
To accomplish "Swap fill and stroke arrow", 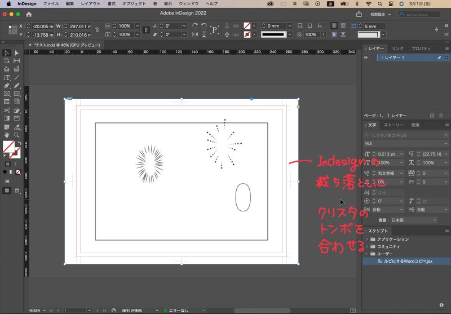I will (20, 143).
